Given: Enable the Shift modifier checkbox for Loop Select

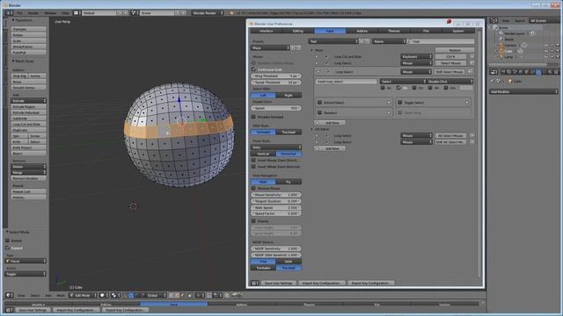Looking at the screenshot, I should pyautogui.click(x=398, y=88).
